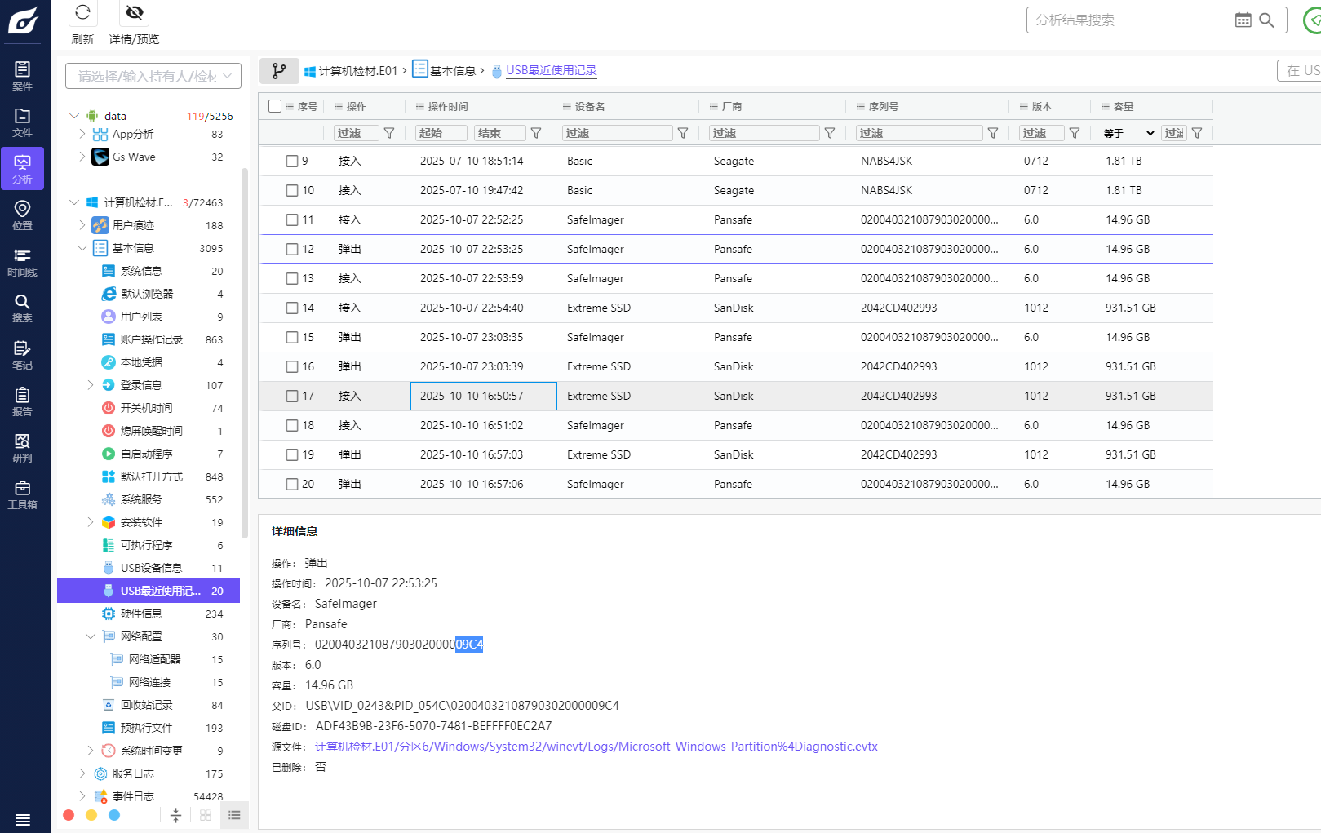This screenshot has width=1321, height=833.
Task: Click the calendar icon in the search box
Action: pyautogui.click(x=1243, y=20)
